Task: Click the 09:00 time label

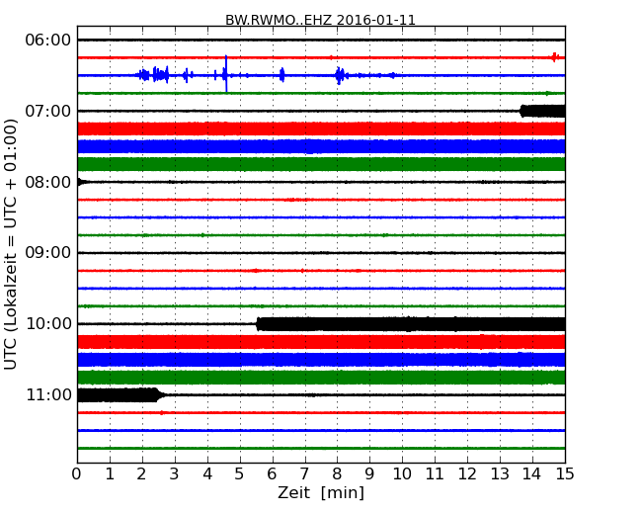Action: click(x=48, y=252)
